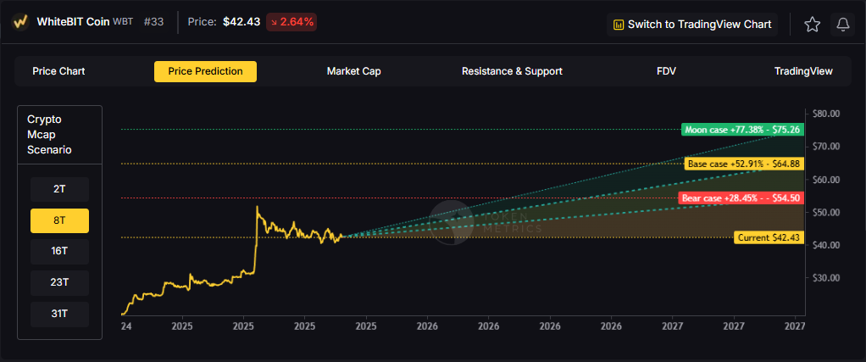This screenshot has height=362, width=866.
Task: Open price alerts via bell icon
Action: [843, 25]
